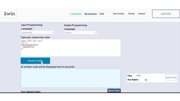Open the Input Programming Language dropdown
The image size is (180, 101).
pos(38,33)
